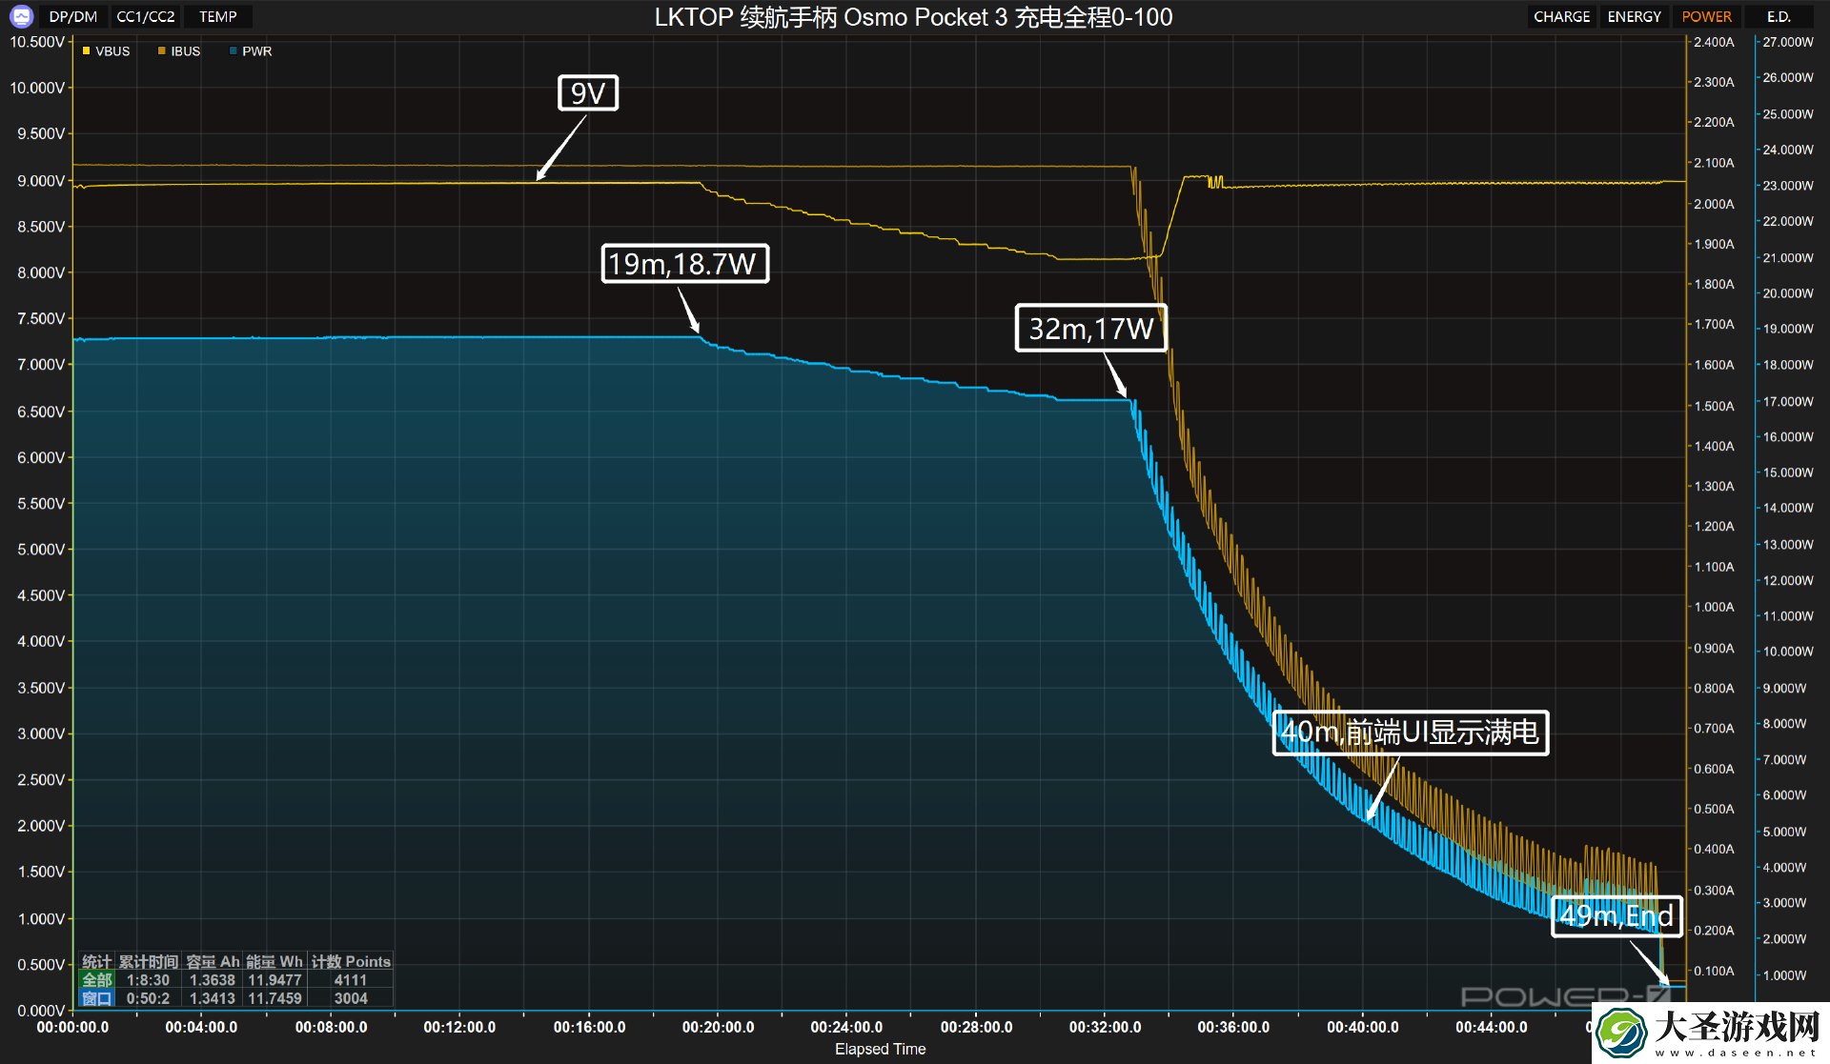Click the 5.000V voltage axis label
Screen dimensions: 1830x1064
[x=41, y=550]
